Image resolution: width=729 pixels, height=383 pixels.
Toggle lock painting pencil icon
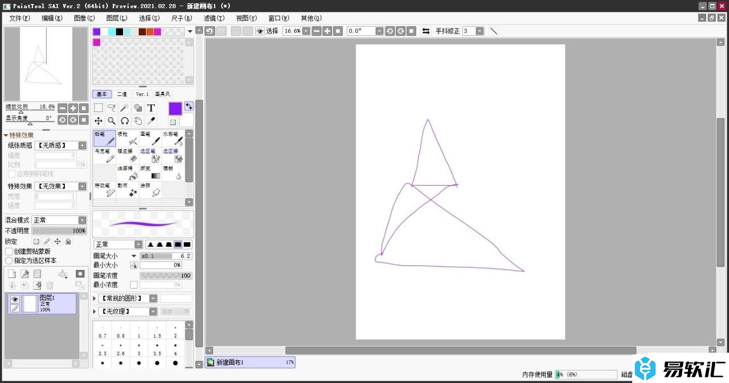point(47,242)
